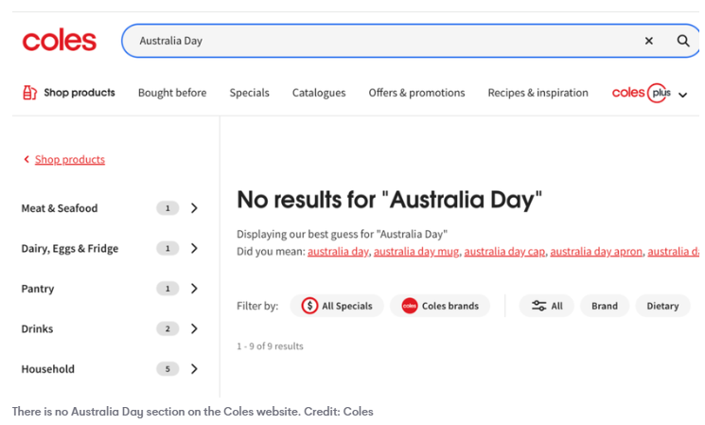Open Offers & promotions

pos(416,93)
